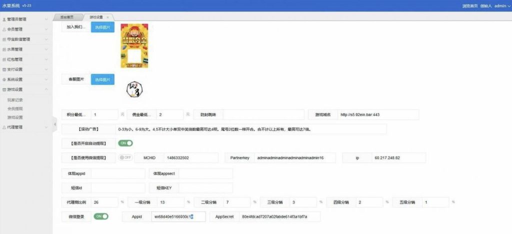
Task: Click the 游戏域名 input field
Action: [377, 114]
